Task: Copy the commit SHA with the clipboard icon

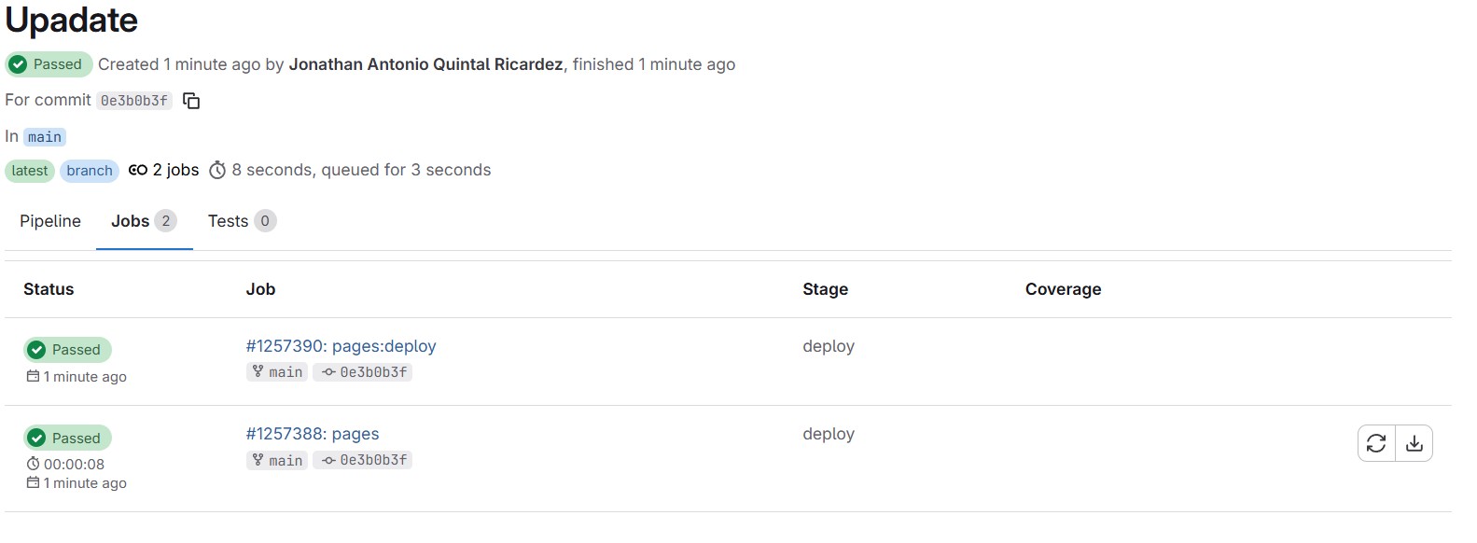Action: pos(191,101)
